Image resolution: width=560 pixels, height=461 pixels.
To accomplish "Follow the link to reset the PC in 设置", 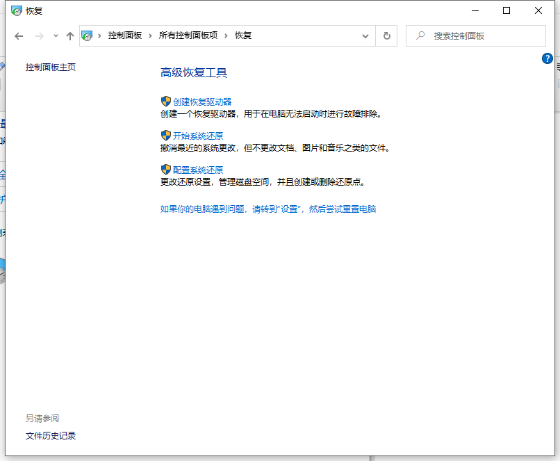I will tap(268, 209).
